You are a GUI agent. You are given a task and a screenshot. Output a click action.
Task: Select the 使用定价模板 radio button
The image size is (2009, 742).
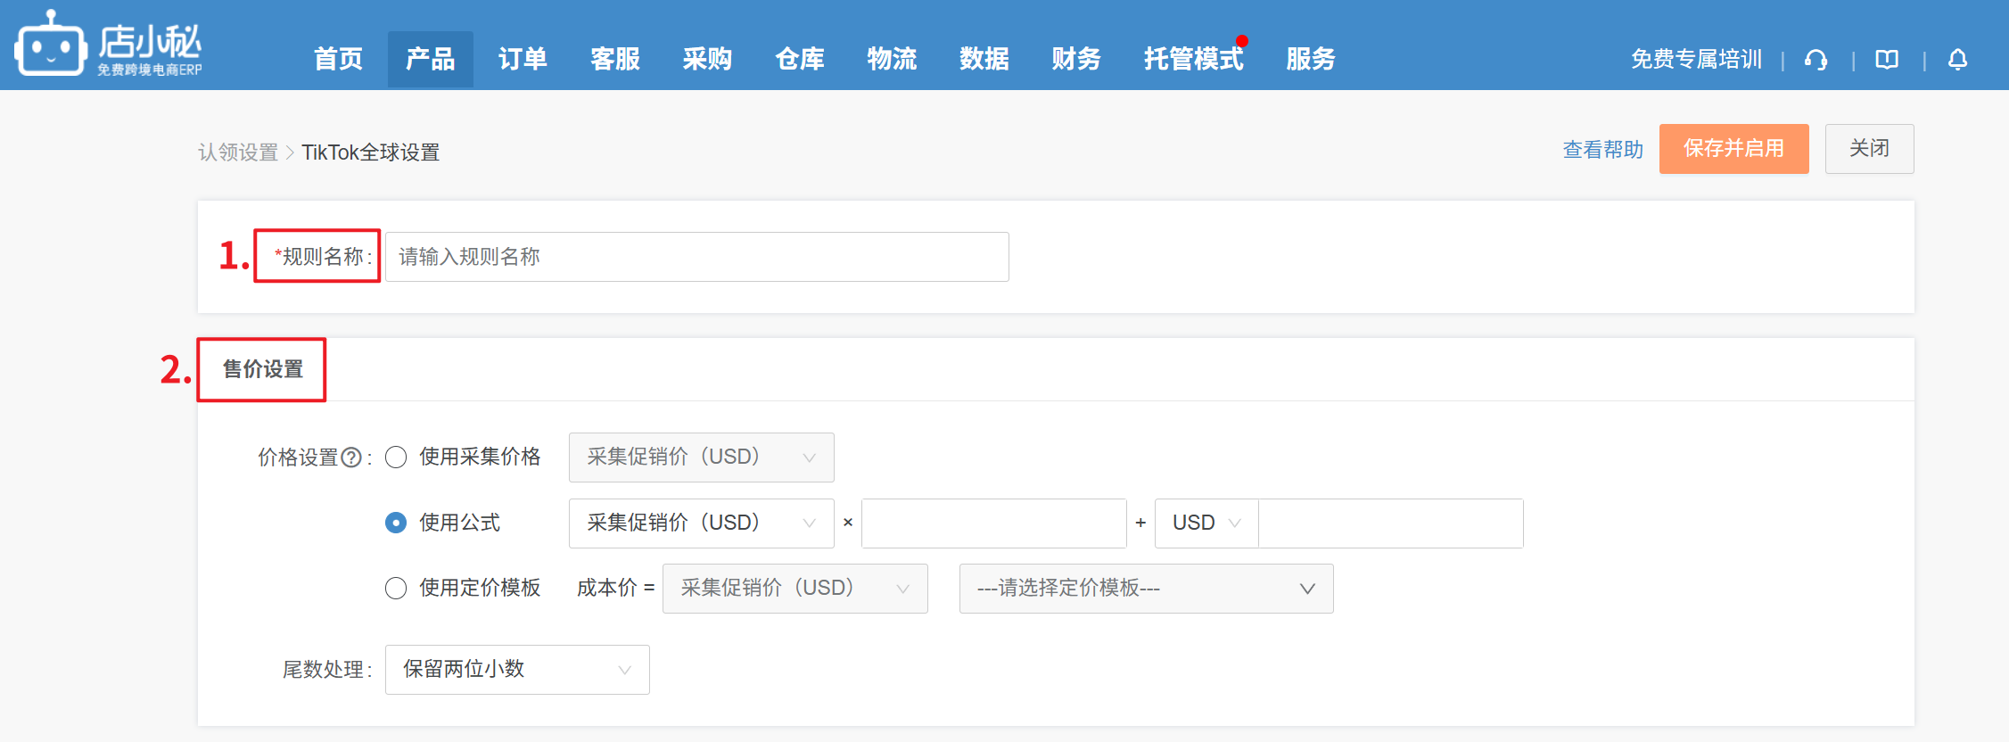click(396, 589)
